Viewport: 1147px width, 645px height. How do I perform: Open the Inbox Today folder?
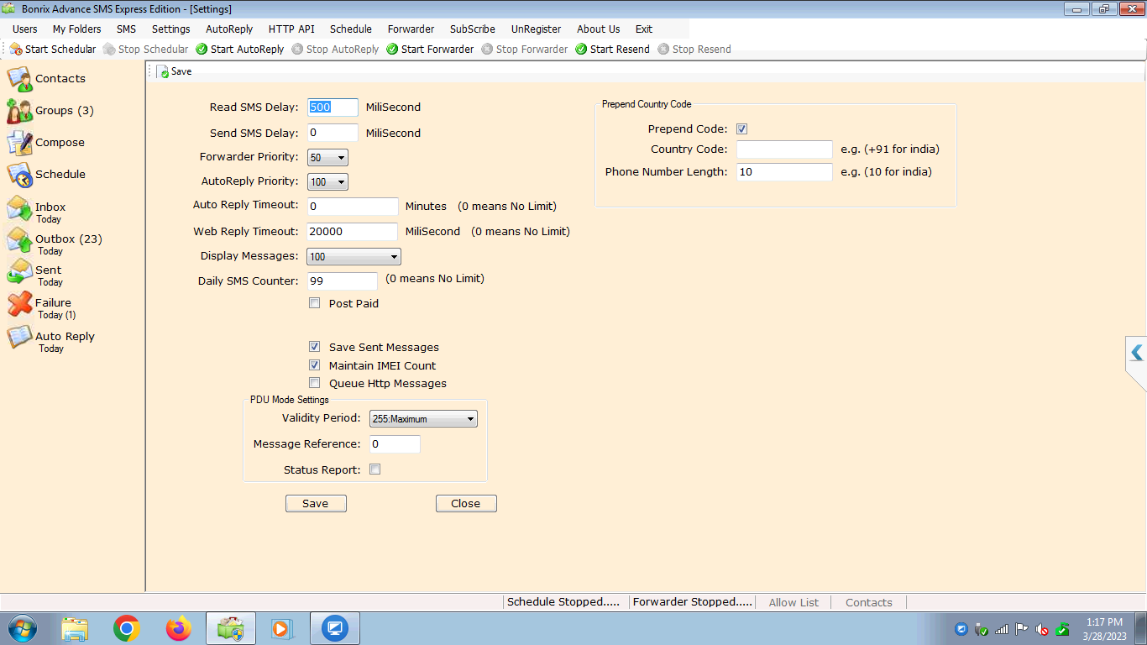(37, 210)
